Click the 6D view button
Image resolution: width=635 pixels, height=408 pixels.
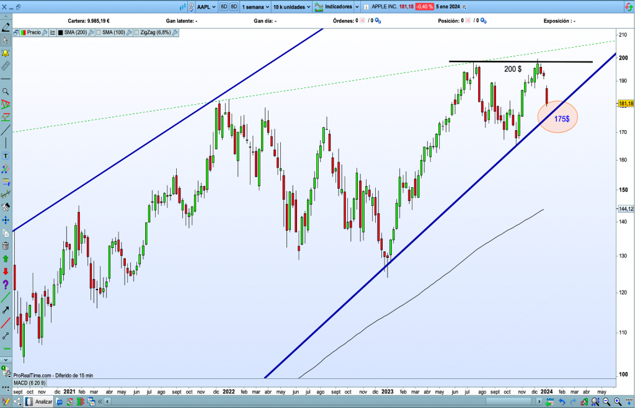click(x=224, y=7)
